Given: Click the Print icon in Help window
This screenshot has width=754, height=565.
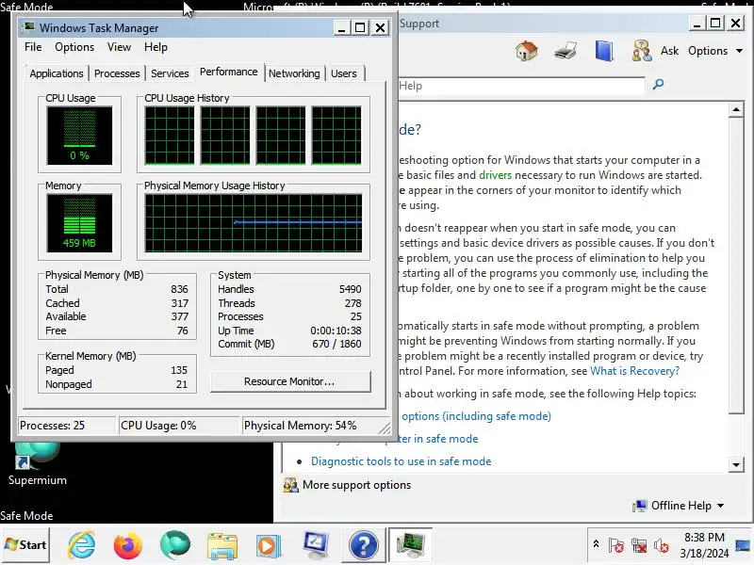Looking at the screenshot, I should click(x=565, y=51).
